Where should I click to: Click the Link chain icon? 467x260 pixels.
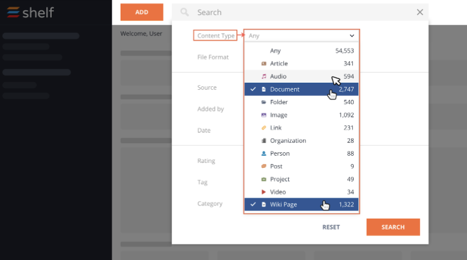click(x=264, y=128)
